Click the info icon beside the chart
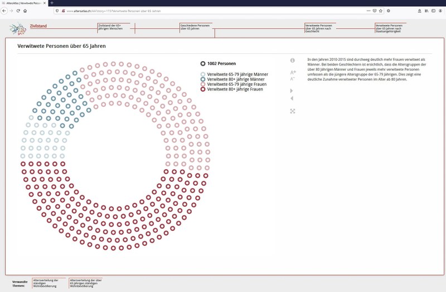The height and width of the screenshot is (292, 446). pyautogui.click(x=292, y=60)
